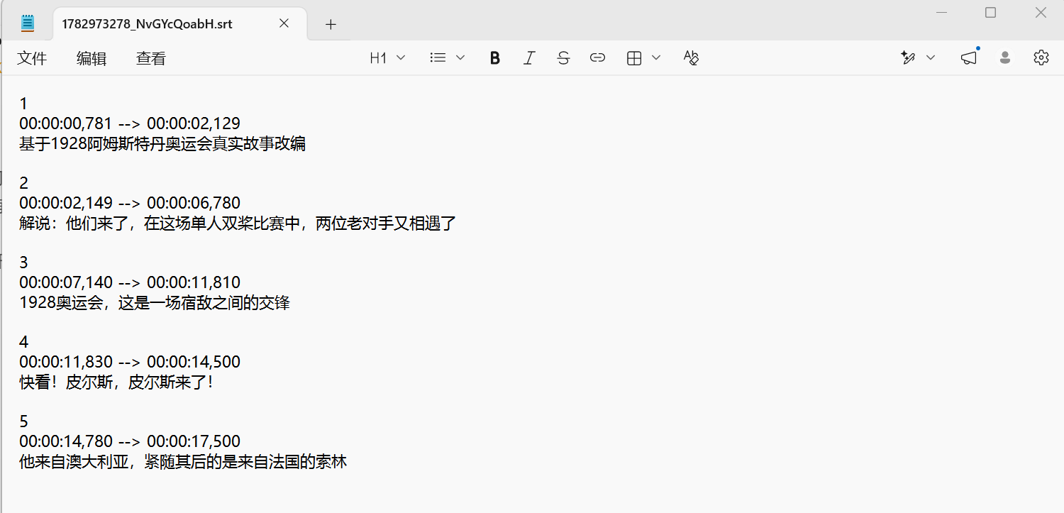Open the 查看 menu
This screenshot has width=1064, height=513.
[x=151, y=58]
